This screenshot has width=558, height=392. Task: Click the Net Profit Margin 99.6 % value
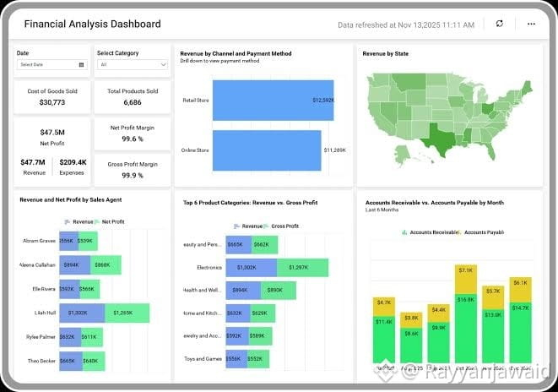(x=133, y=139)
